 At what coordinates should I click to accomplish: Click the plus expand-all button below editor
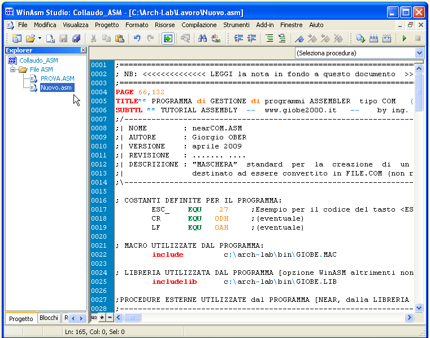(102, 318)
